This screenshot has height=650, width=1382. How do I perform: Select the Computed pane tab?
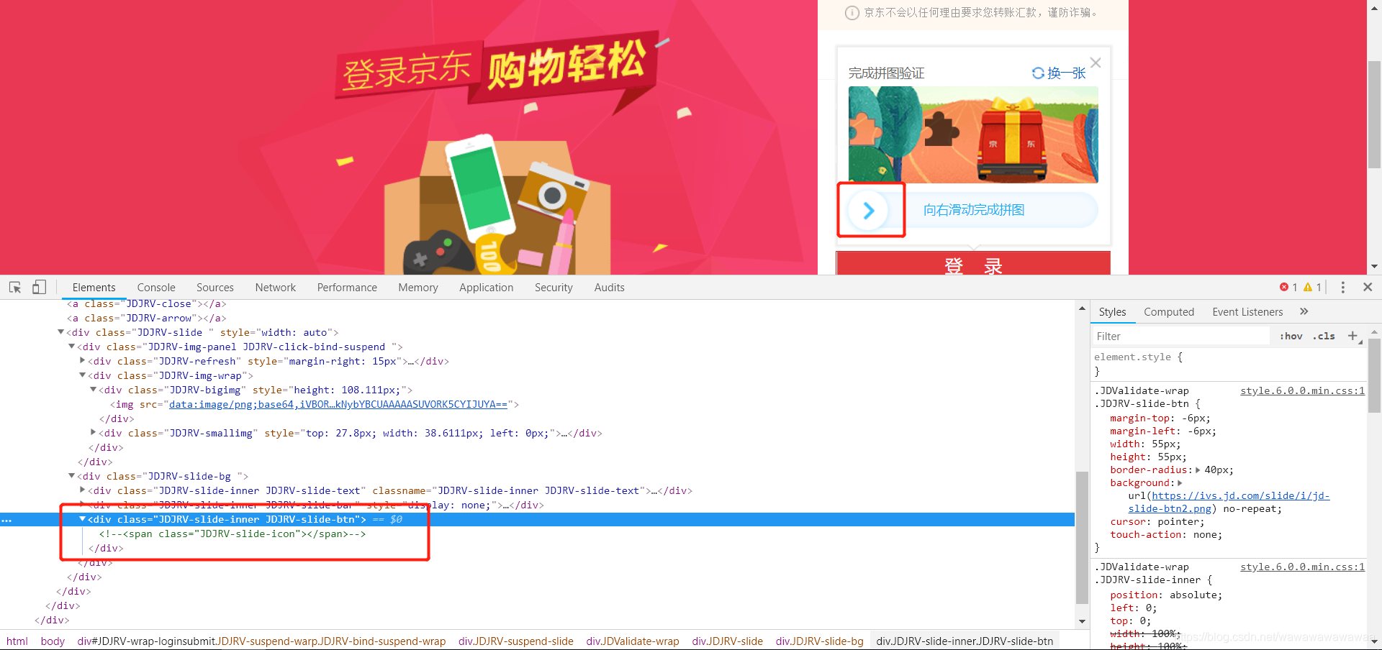[1169, 311]
